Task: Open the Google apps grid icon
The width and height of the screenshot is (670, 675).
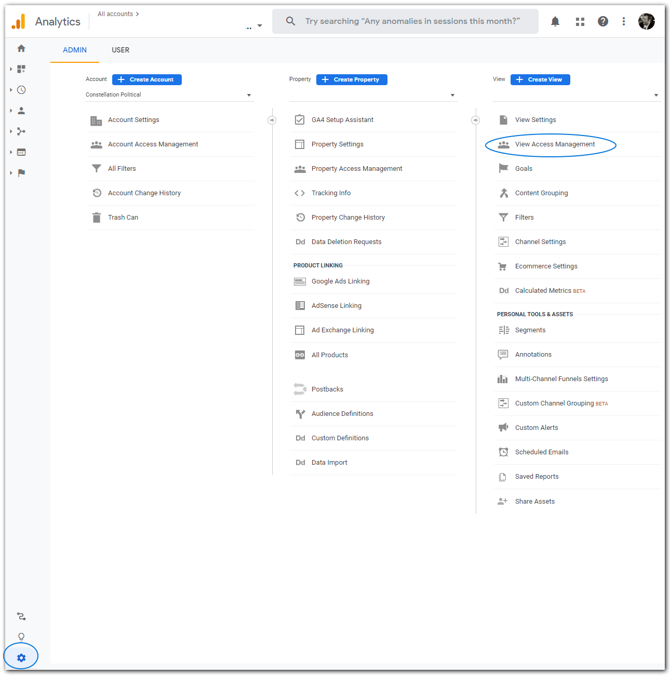Action: point(580,21)
